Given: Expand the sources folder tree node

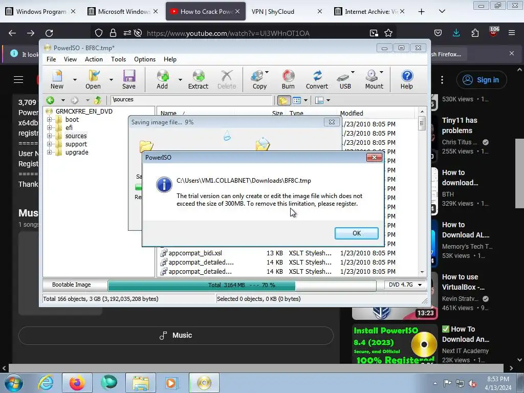Looking at the screenshot, I should pyautogui.click(x=50, y=136).
